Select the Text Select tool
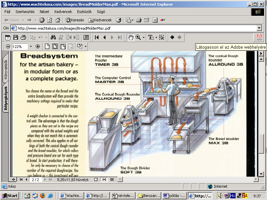This screenshot has width=267, height=200. coord(151,37)
